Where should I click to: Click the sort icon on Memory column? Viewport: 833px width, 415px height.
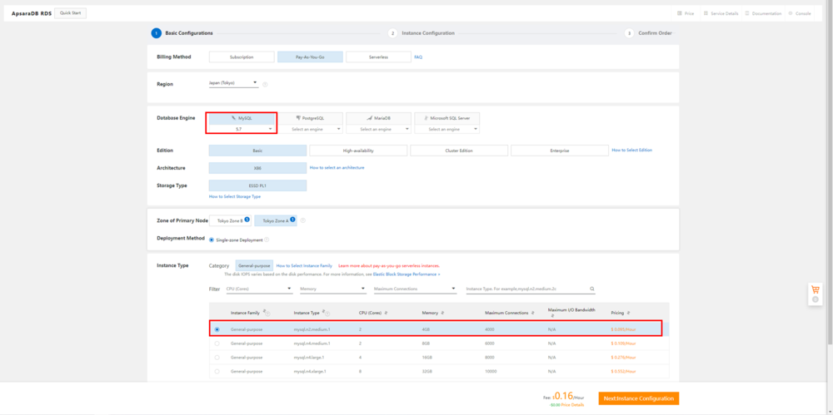point(442,313)
